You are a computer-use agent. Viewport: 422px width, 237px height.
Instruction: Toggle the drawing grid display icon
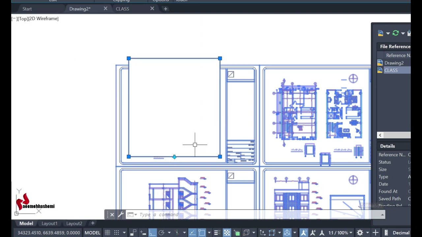107,233
